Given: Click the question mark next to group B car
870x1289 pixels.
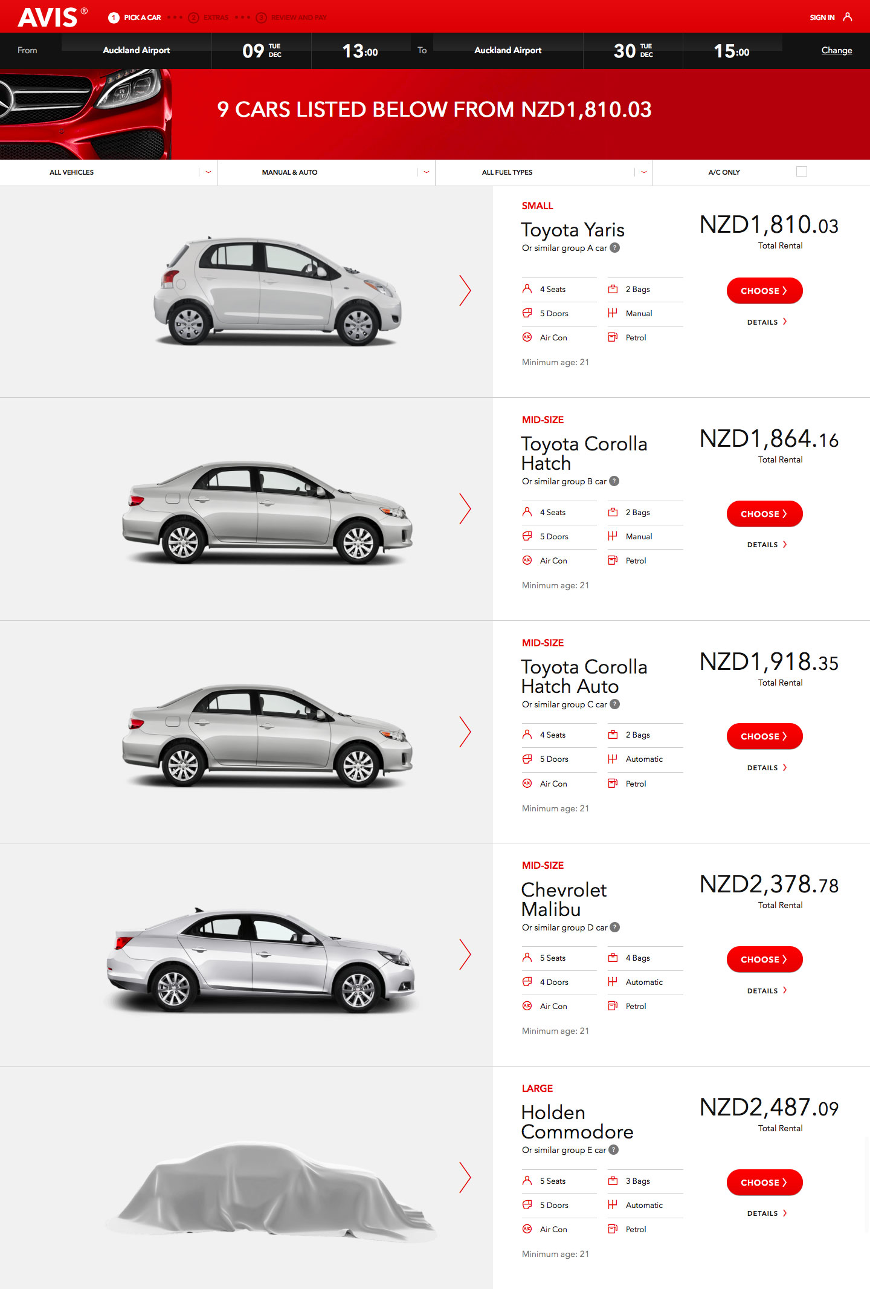Looking at the screenshot, I should coord(614,481).
